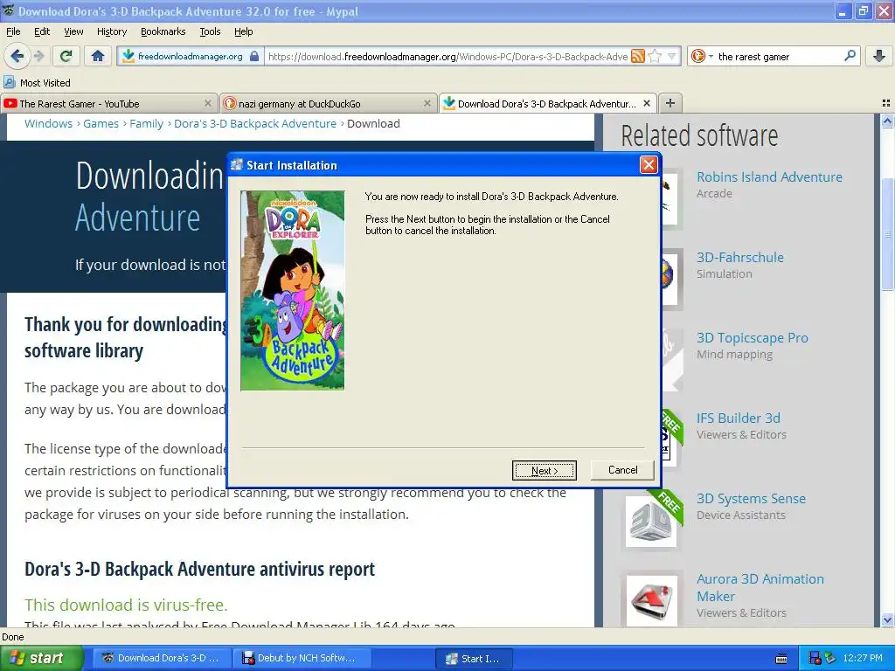Click the search magnifier icon
This screenshot has height=671, width=895.
click(x=850, y=55)
